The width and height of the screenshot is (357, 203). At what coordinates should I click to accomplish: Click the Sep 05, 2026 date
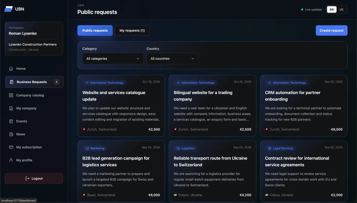coord(333,82)
